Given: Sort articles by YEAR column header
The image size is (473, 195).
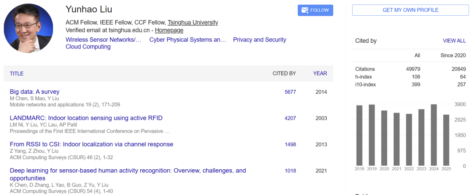Looking at the screenshot, I should [x=320, y=74].
